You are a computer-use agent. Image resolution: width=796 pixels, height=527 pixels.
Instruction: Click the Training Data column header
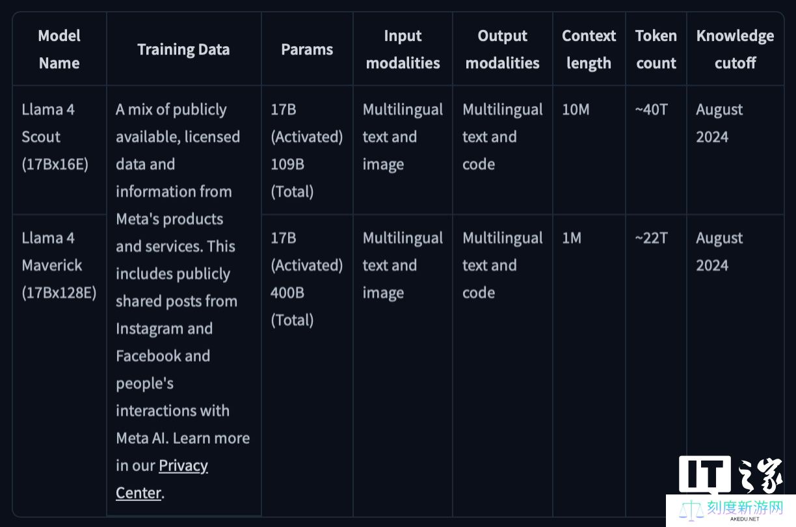click(183, 49)
